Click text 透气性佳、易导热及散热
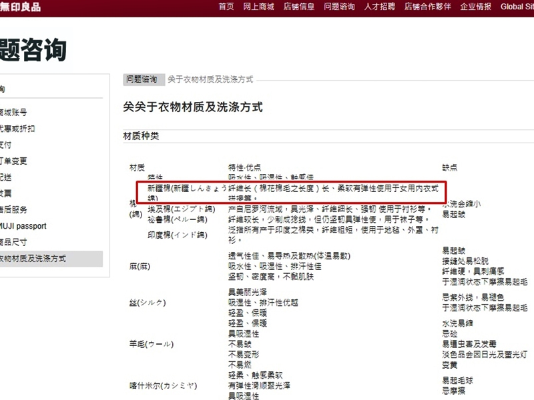The width and height of the screenshot is (534, 400). tap(289, 256)
